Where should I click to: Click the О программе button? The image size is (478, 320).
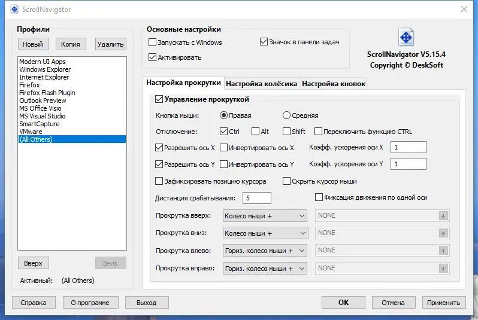click(x=90, y=303)
